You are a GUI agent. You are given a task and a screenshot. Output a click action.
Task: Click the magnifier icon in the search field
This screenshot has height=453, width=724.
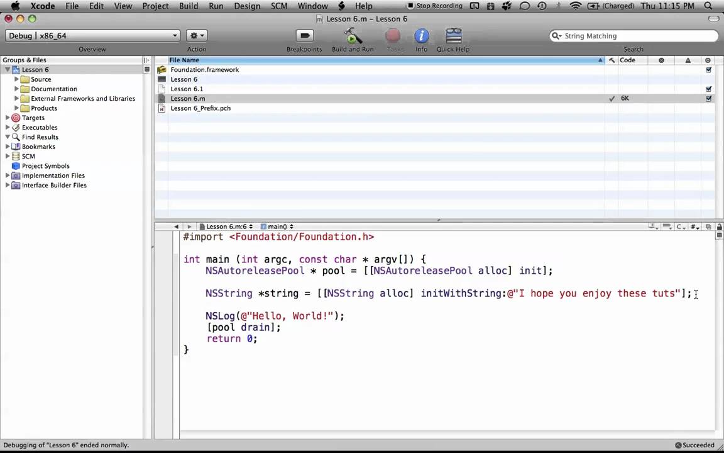point(557,36)
